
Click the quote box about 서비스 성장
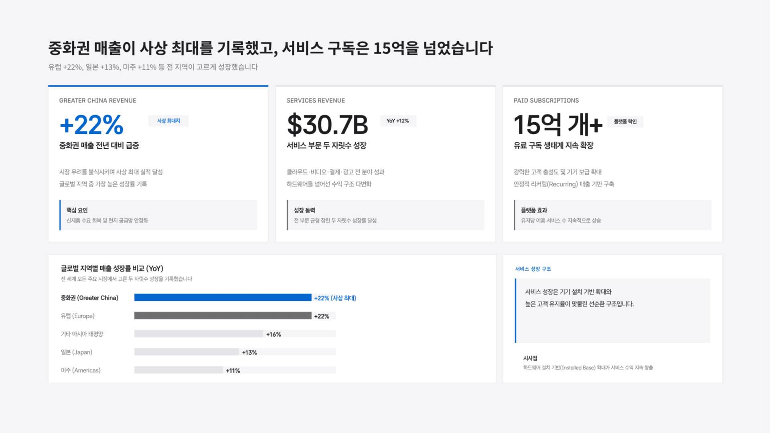[x=612, y=311]
